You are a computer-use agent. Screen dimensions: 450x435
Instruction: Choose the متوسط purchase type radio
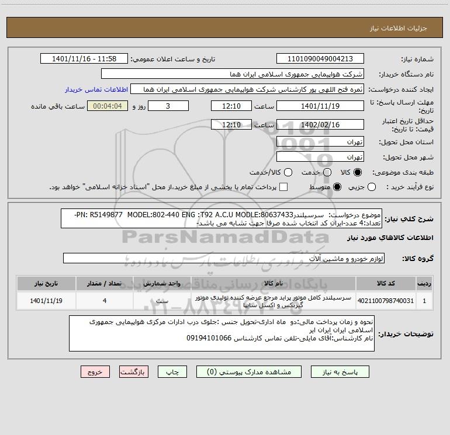click(337, 187)
